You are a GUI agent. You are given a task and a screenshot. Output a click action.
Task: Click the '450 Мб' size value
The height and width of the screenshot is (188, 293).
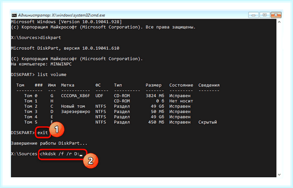coord(156,122)
